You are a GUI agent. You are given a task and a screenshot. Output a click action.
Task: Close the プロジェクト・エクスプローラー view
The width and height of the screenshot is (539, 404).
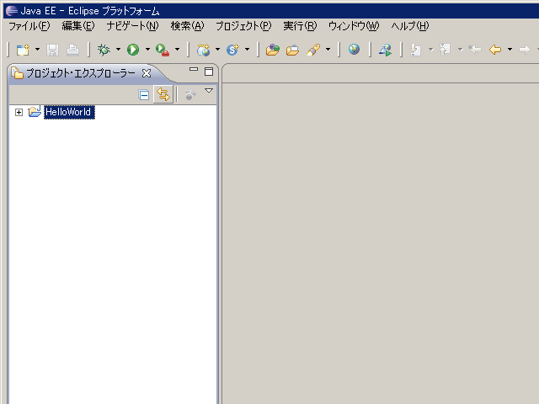[x=147, y=73]
